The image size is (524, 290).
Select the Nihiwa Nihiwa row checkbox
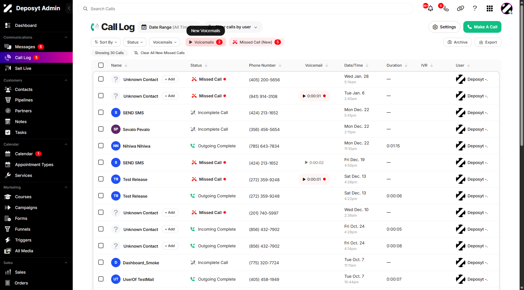(101, 146)
